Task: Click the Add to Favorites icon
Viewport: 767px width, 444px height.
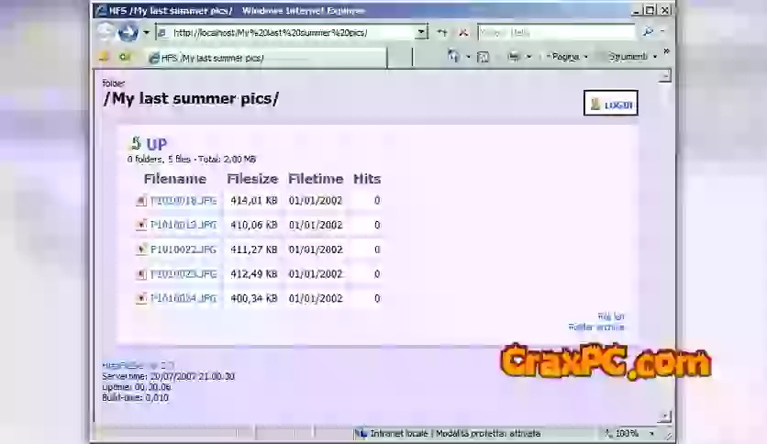Action: [x=124, y=57]
